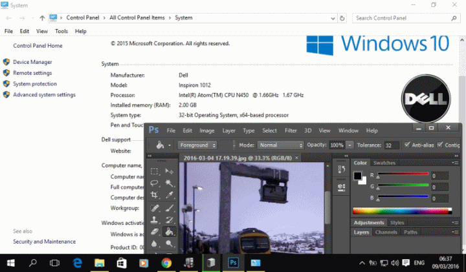Click the Up arrow in System window
This screenshot has width=466, height=272.
(x=42, y=18)
